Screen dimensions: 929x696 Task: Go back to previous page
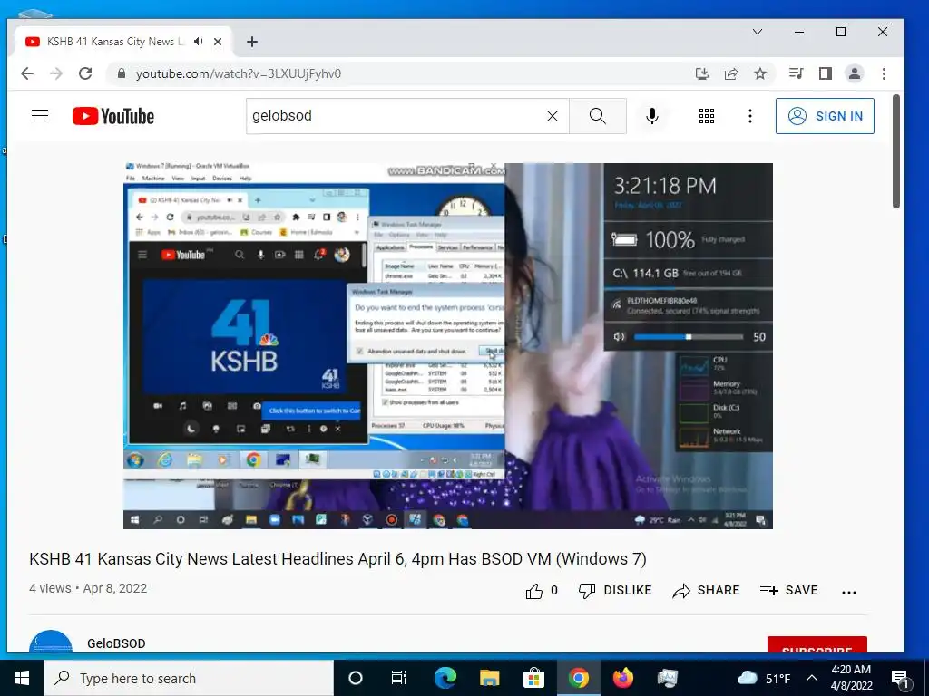pyautogui.click(x=27, y=73)
